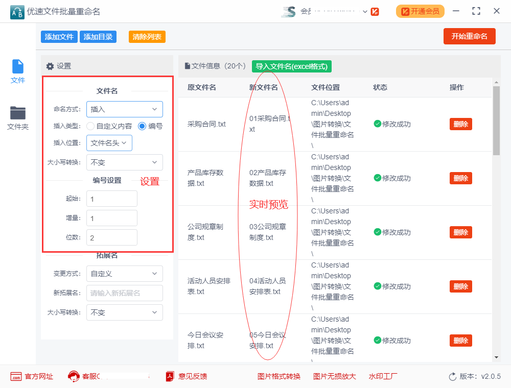Open the 官方网址 link
The height and width of the screenshot is (388, 511).
39,377
